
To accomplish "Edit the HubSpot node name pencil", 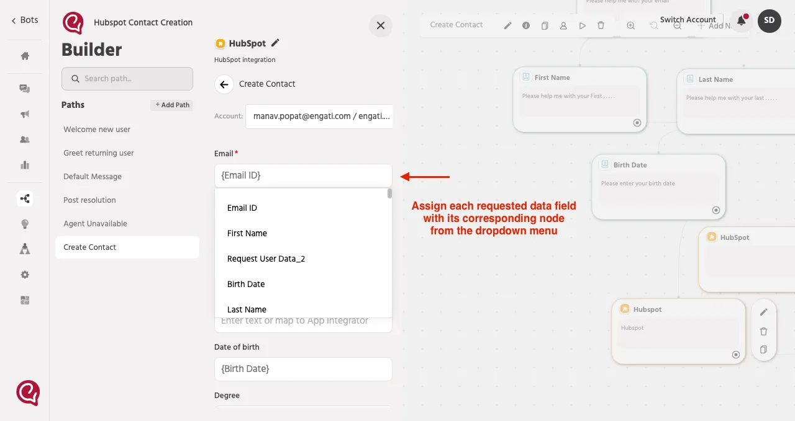I will 276,43.
